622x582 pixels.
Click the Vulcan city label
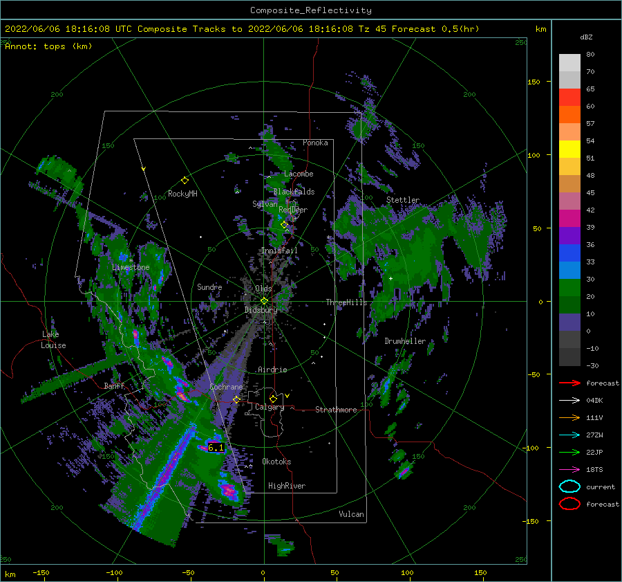coord(351,514)
